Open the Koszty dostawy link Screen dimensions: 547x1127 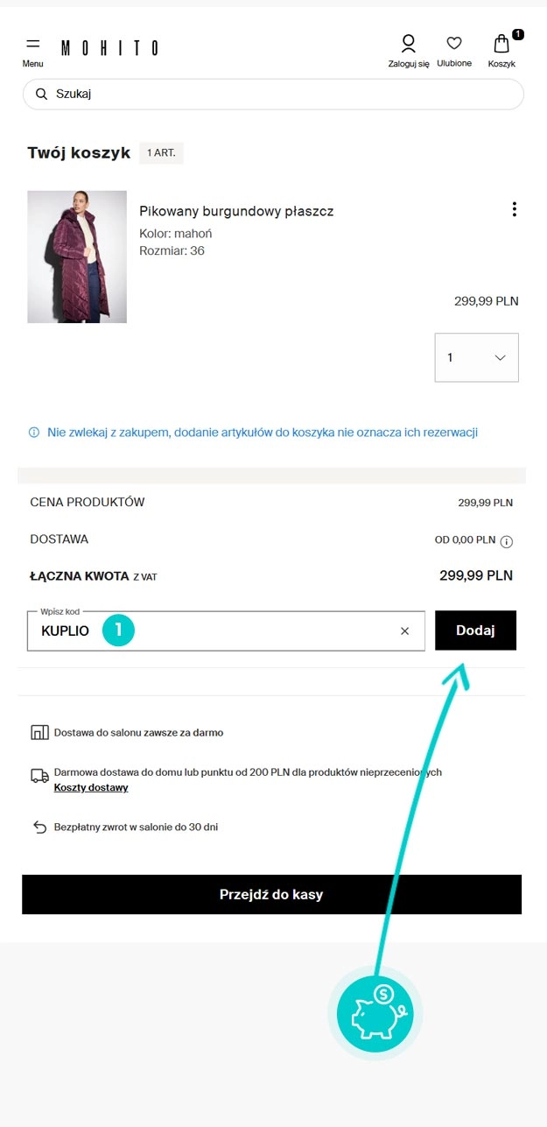click(91, 787)
